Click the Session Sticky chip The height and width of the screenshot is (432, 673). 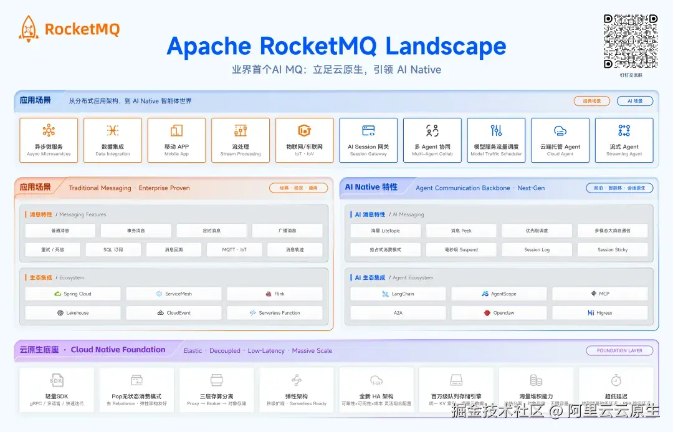pos(613,249)
